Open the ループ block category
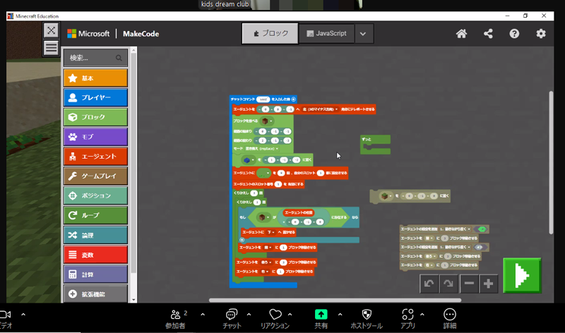Image resolution: width=565 pixels, height=333 pixels. (x=95, y=215)
